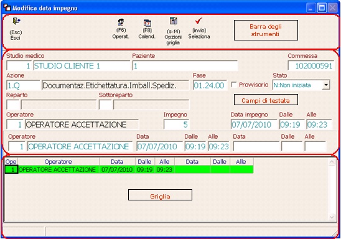Click the empty second Dalle field in detail row
The image size is (341, 239).
[292, 146]
